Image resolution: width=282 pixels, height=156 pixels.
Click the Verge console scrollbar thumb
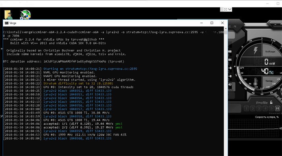click(x=226, y=32)
